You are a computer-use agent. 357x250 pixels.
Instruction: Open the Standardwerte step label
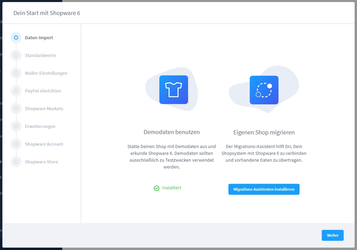[40, 56]
